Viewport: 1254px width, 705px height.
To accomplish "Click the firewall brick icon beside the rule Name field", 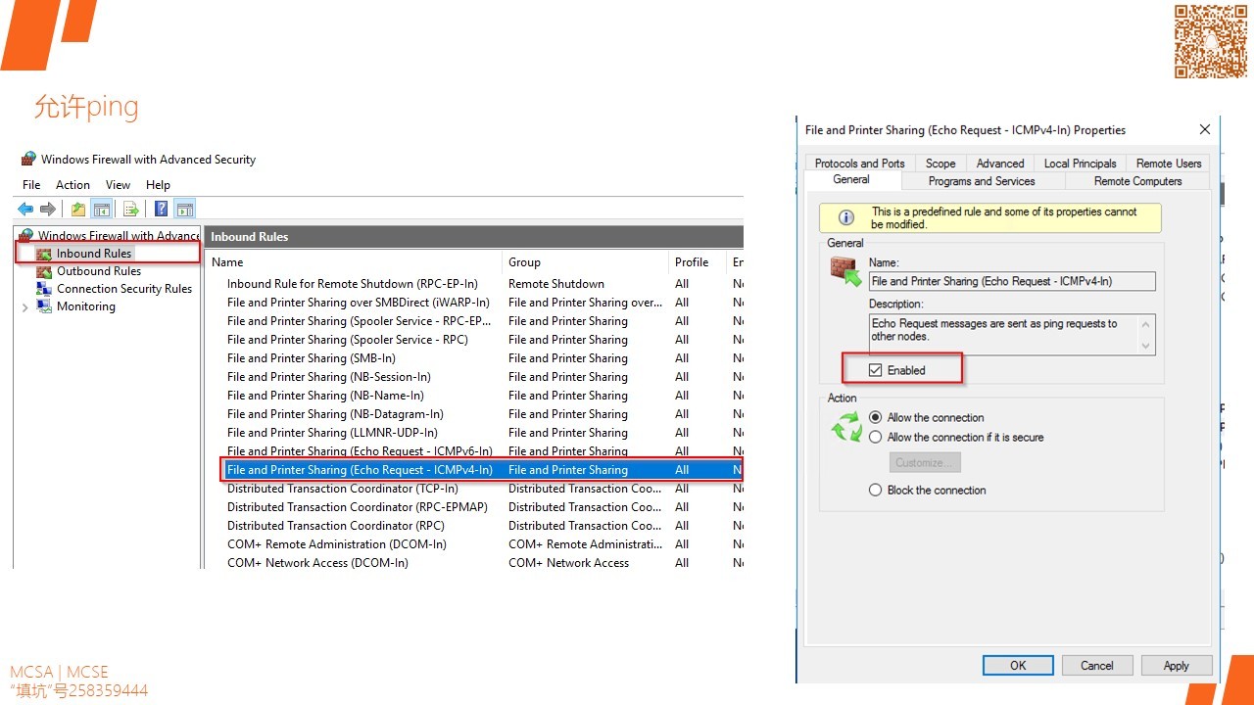I will [x=845, y=271].
